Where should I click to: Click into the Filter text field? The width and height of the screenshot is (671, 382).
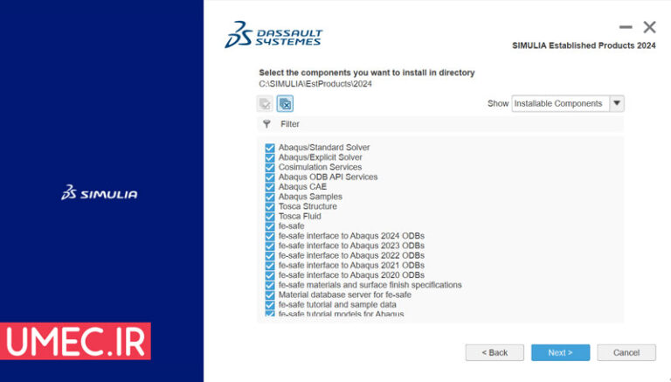click(437, 124)
